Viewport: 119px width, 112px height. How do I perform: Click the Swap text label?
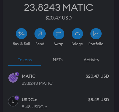coord(58,44)
